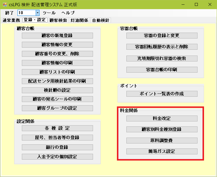This screenshot has width=217, height=177.
Task: Open 各 種 設 定 button
Action: pos(57,128)
